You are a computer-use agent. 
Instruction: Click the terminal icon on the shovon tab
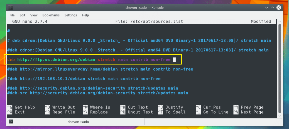click(x=11, y=121)
